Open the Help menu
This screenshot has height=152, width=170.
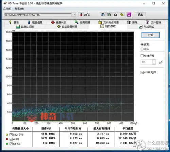point(19,9)
